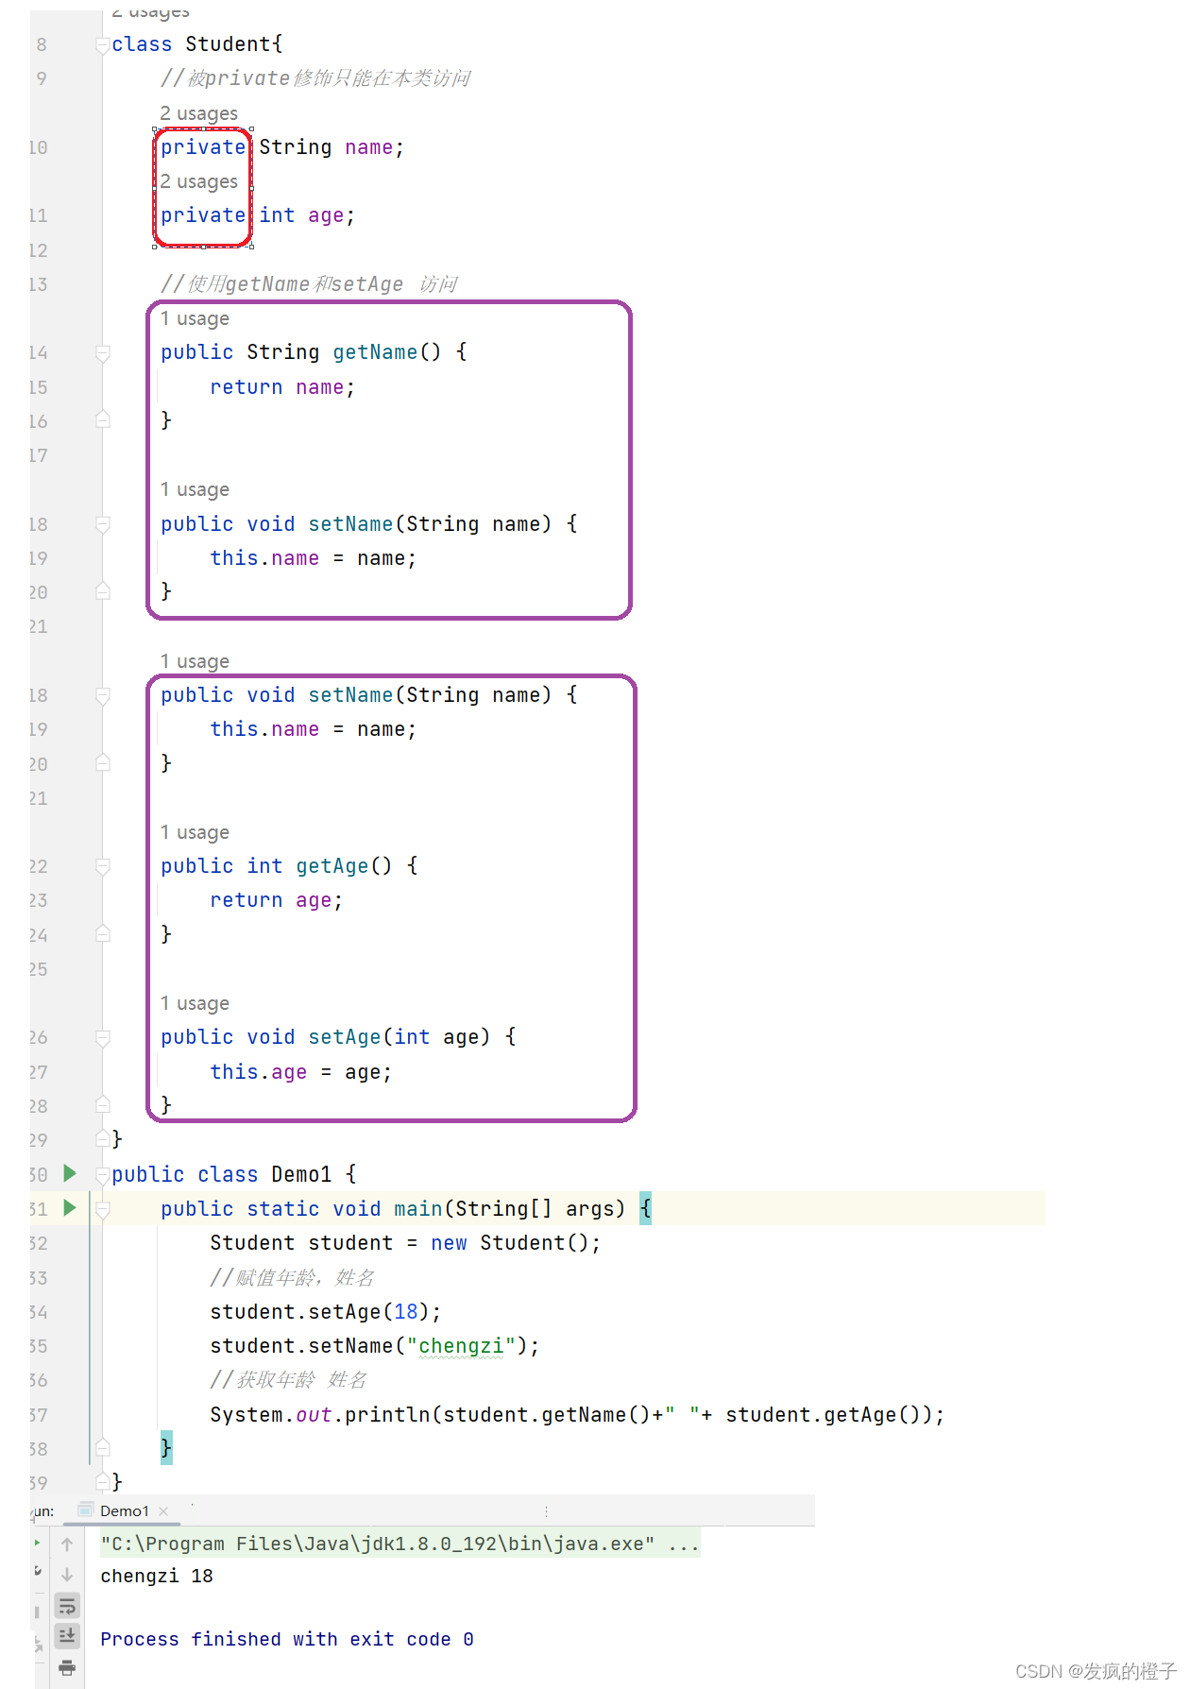Click "2 usages" hint above name field

(x=198, y=114)
